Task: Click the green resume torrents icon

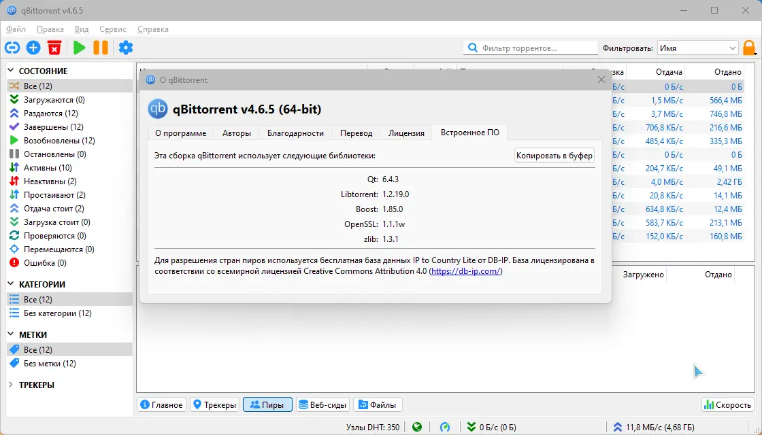Action: tap(79, 48)
